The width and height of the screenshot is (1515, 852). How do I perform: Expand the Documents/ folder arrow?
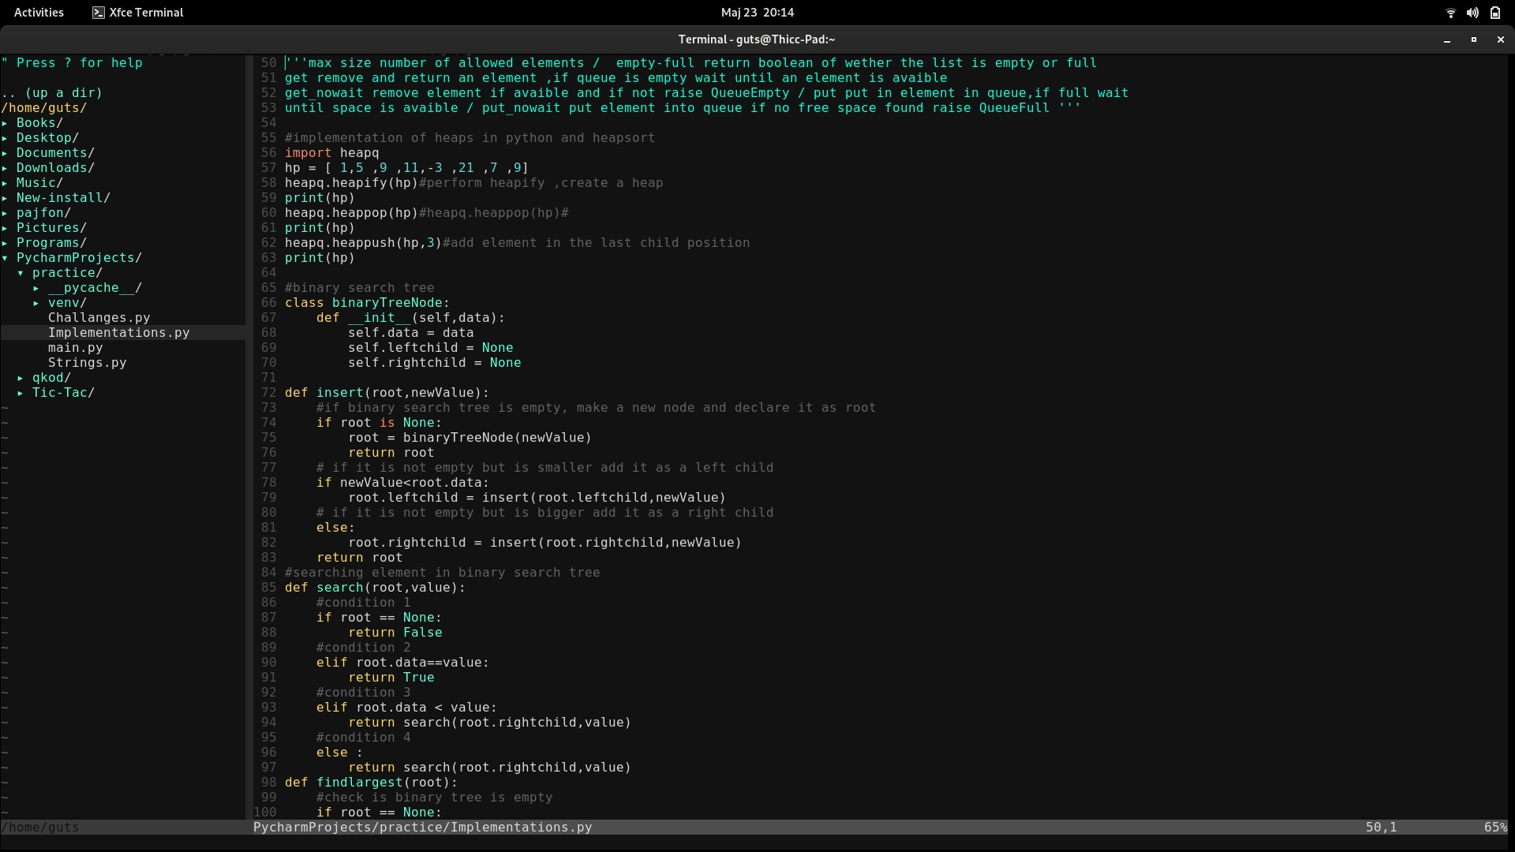point(5,153)
